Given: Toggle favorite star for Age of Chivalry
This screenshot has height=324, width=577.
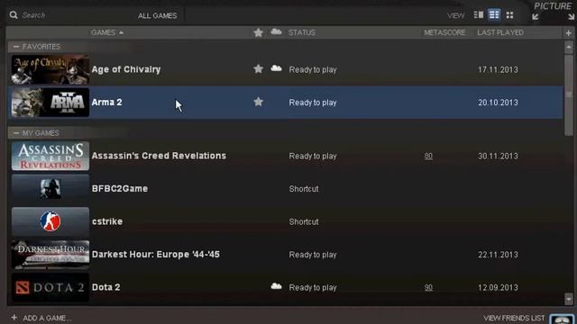Looking at the screenshot, I should click(259, 68).
